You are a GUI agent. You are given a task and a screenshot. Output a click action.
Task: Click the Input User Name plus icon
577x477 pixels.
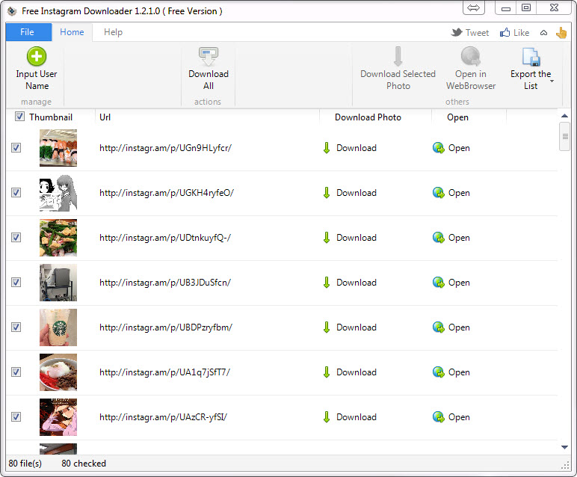click(37, 56)
